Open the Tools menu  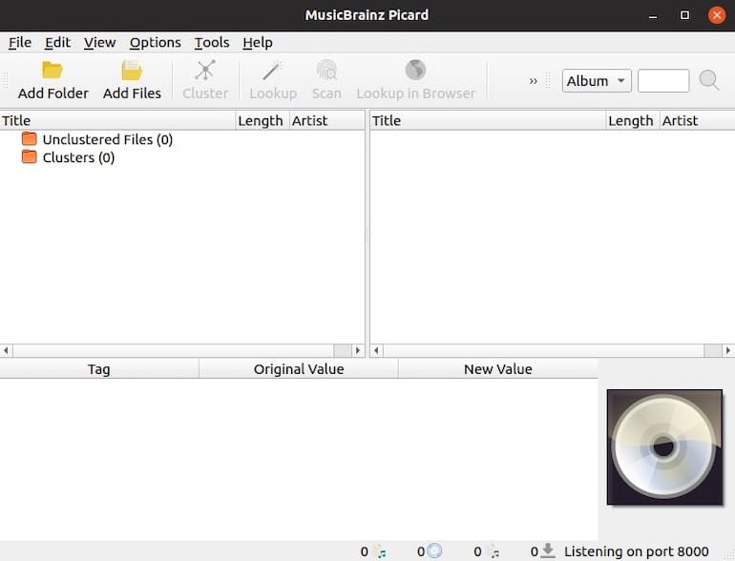pyautogui.click(x=212, y=43)
